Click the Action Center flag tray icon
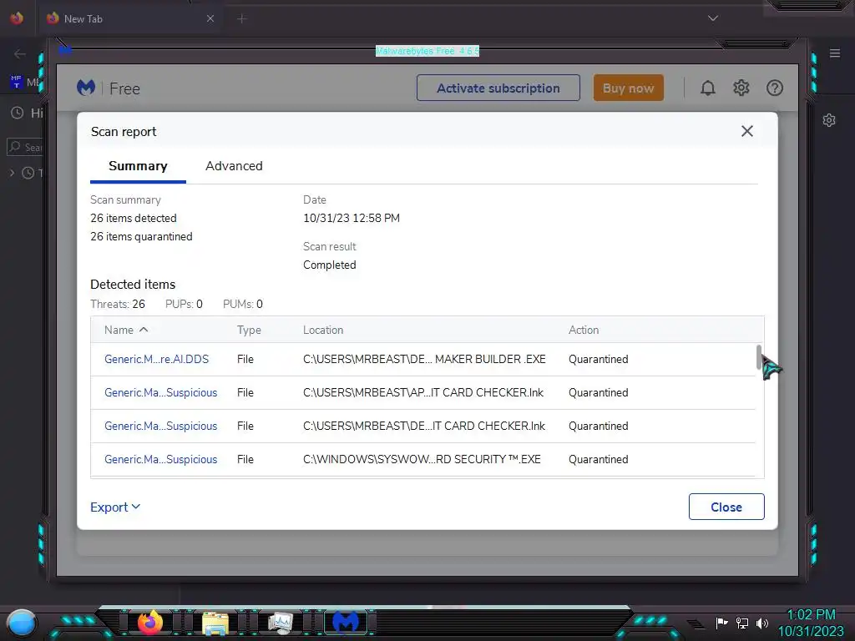The width and height of the screenshot is (855, 641). pyautogui.click(x=721, y=623)
